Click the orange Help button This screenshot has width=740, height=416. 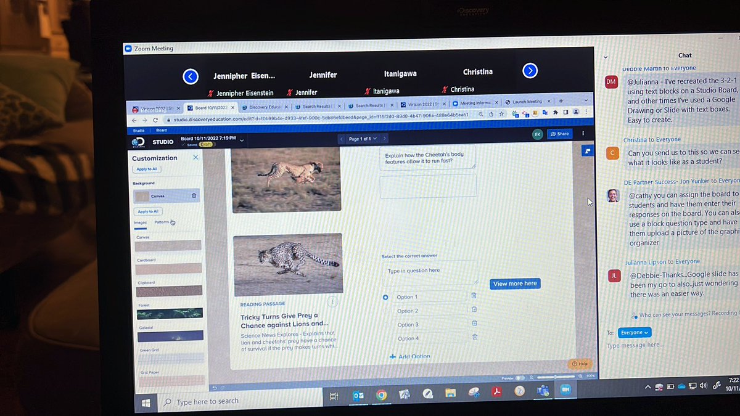coord(579,364)
